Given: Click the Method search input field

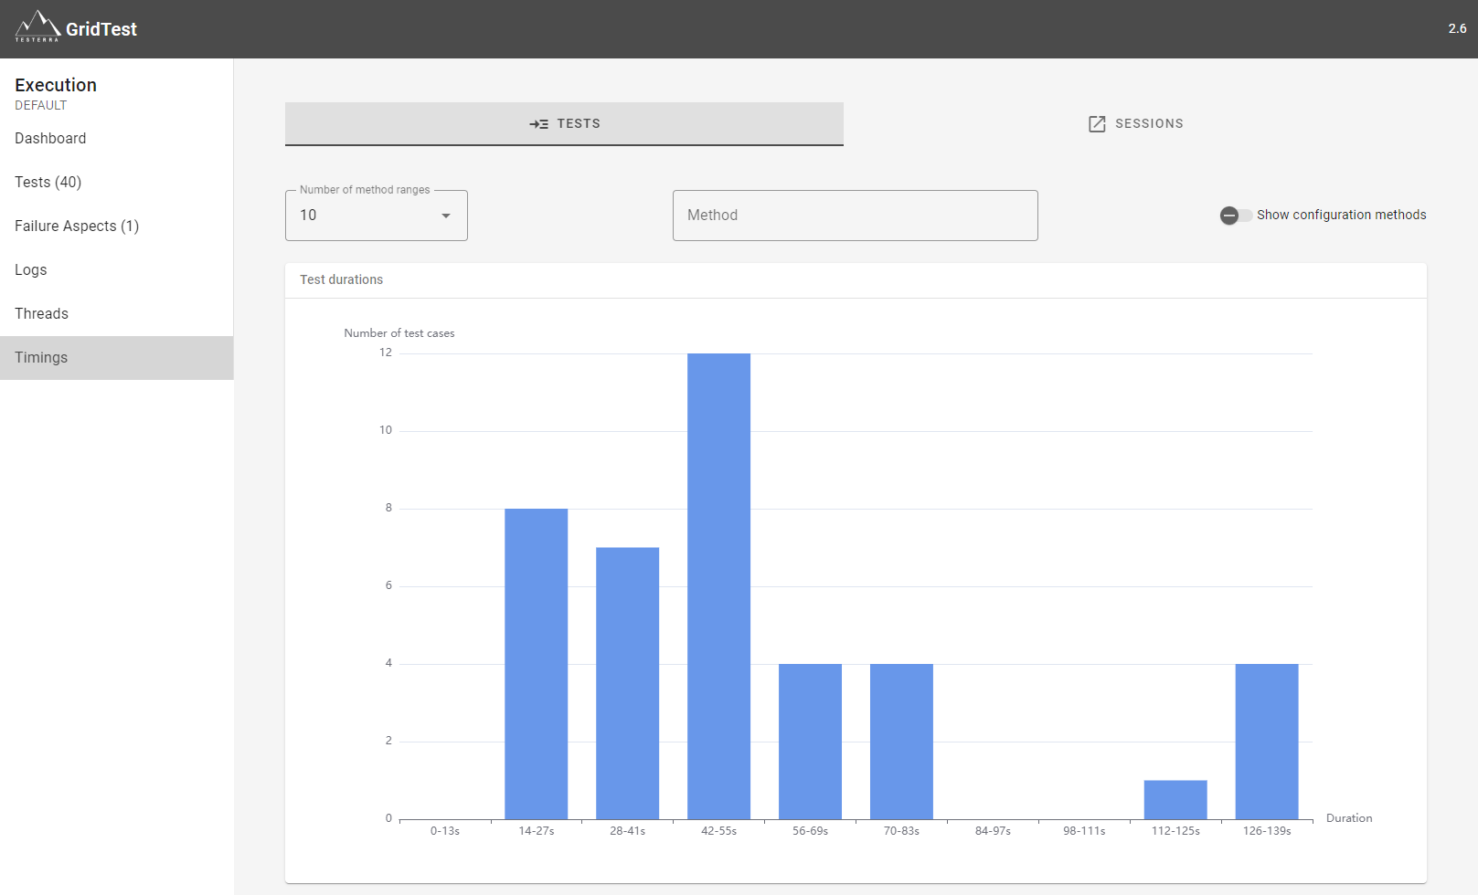Looking at the screenshot, I should point(856,216).
